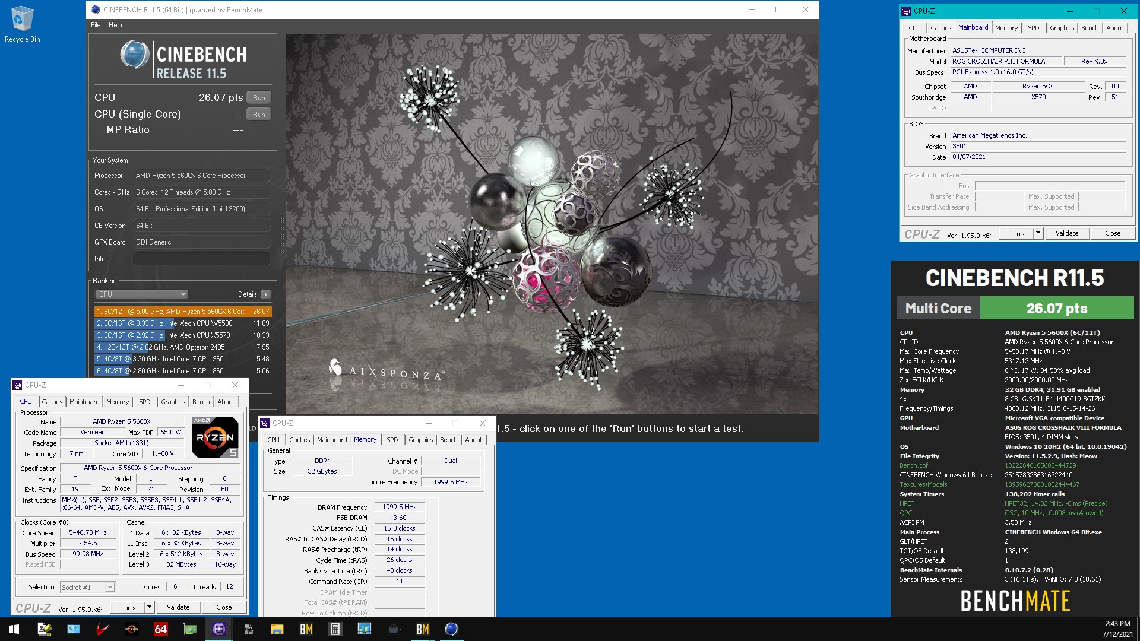The width and height of the screenshot is (1140, 641).
Task: Click Tools button in CPU-Z CPU window
Action: coord(128,607)
